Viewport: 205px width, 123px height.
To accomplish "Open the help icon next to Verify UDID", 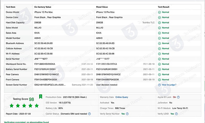I will pyautogui.click(x=176, y=114).
